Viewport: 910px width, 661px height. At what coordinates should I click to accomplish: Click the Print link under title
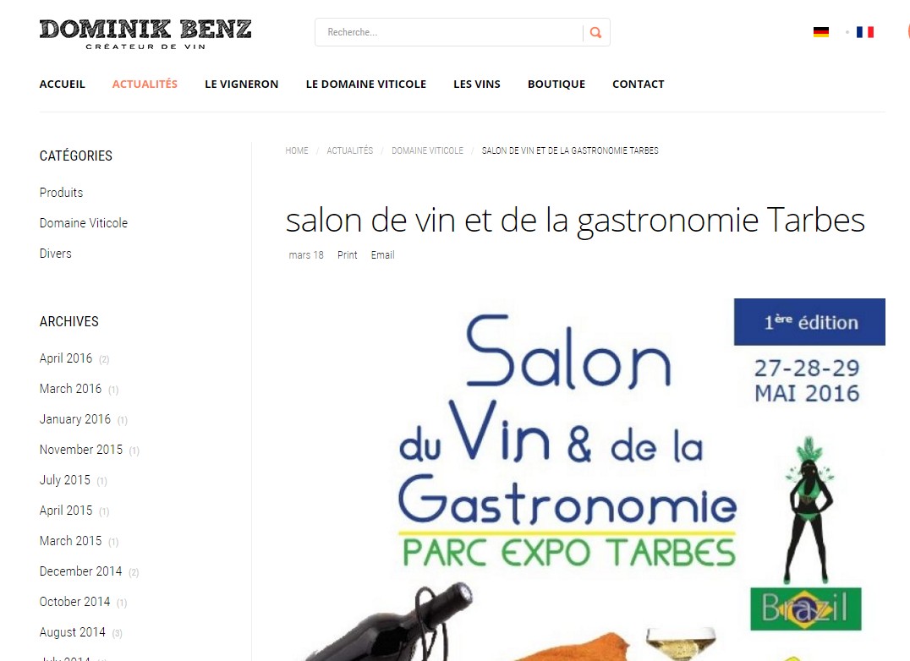(347, 255)
